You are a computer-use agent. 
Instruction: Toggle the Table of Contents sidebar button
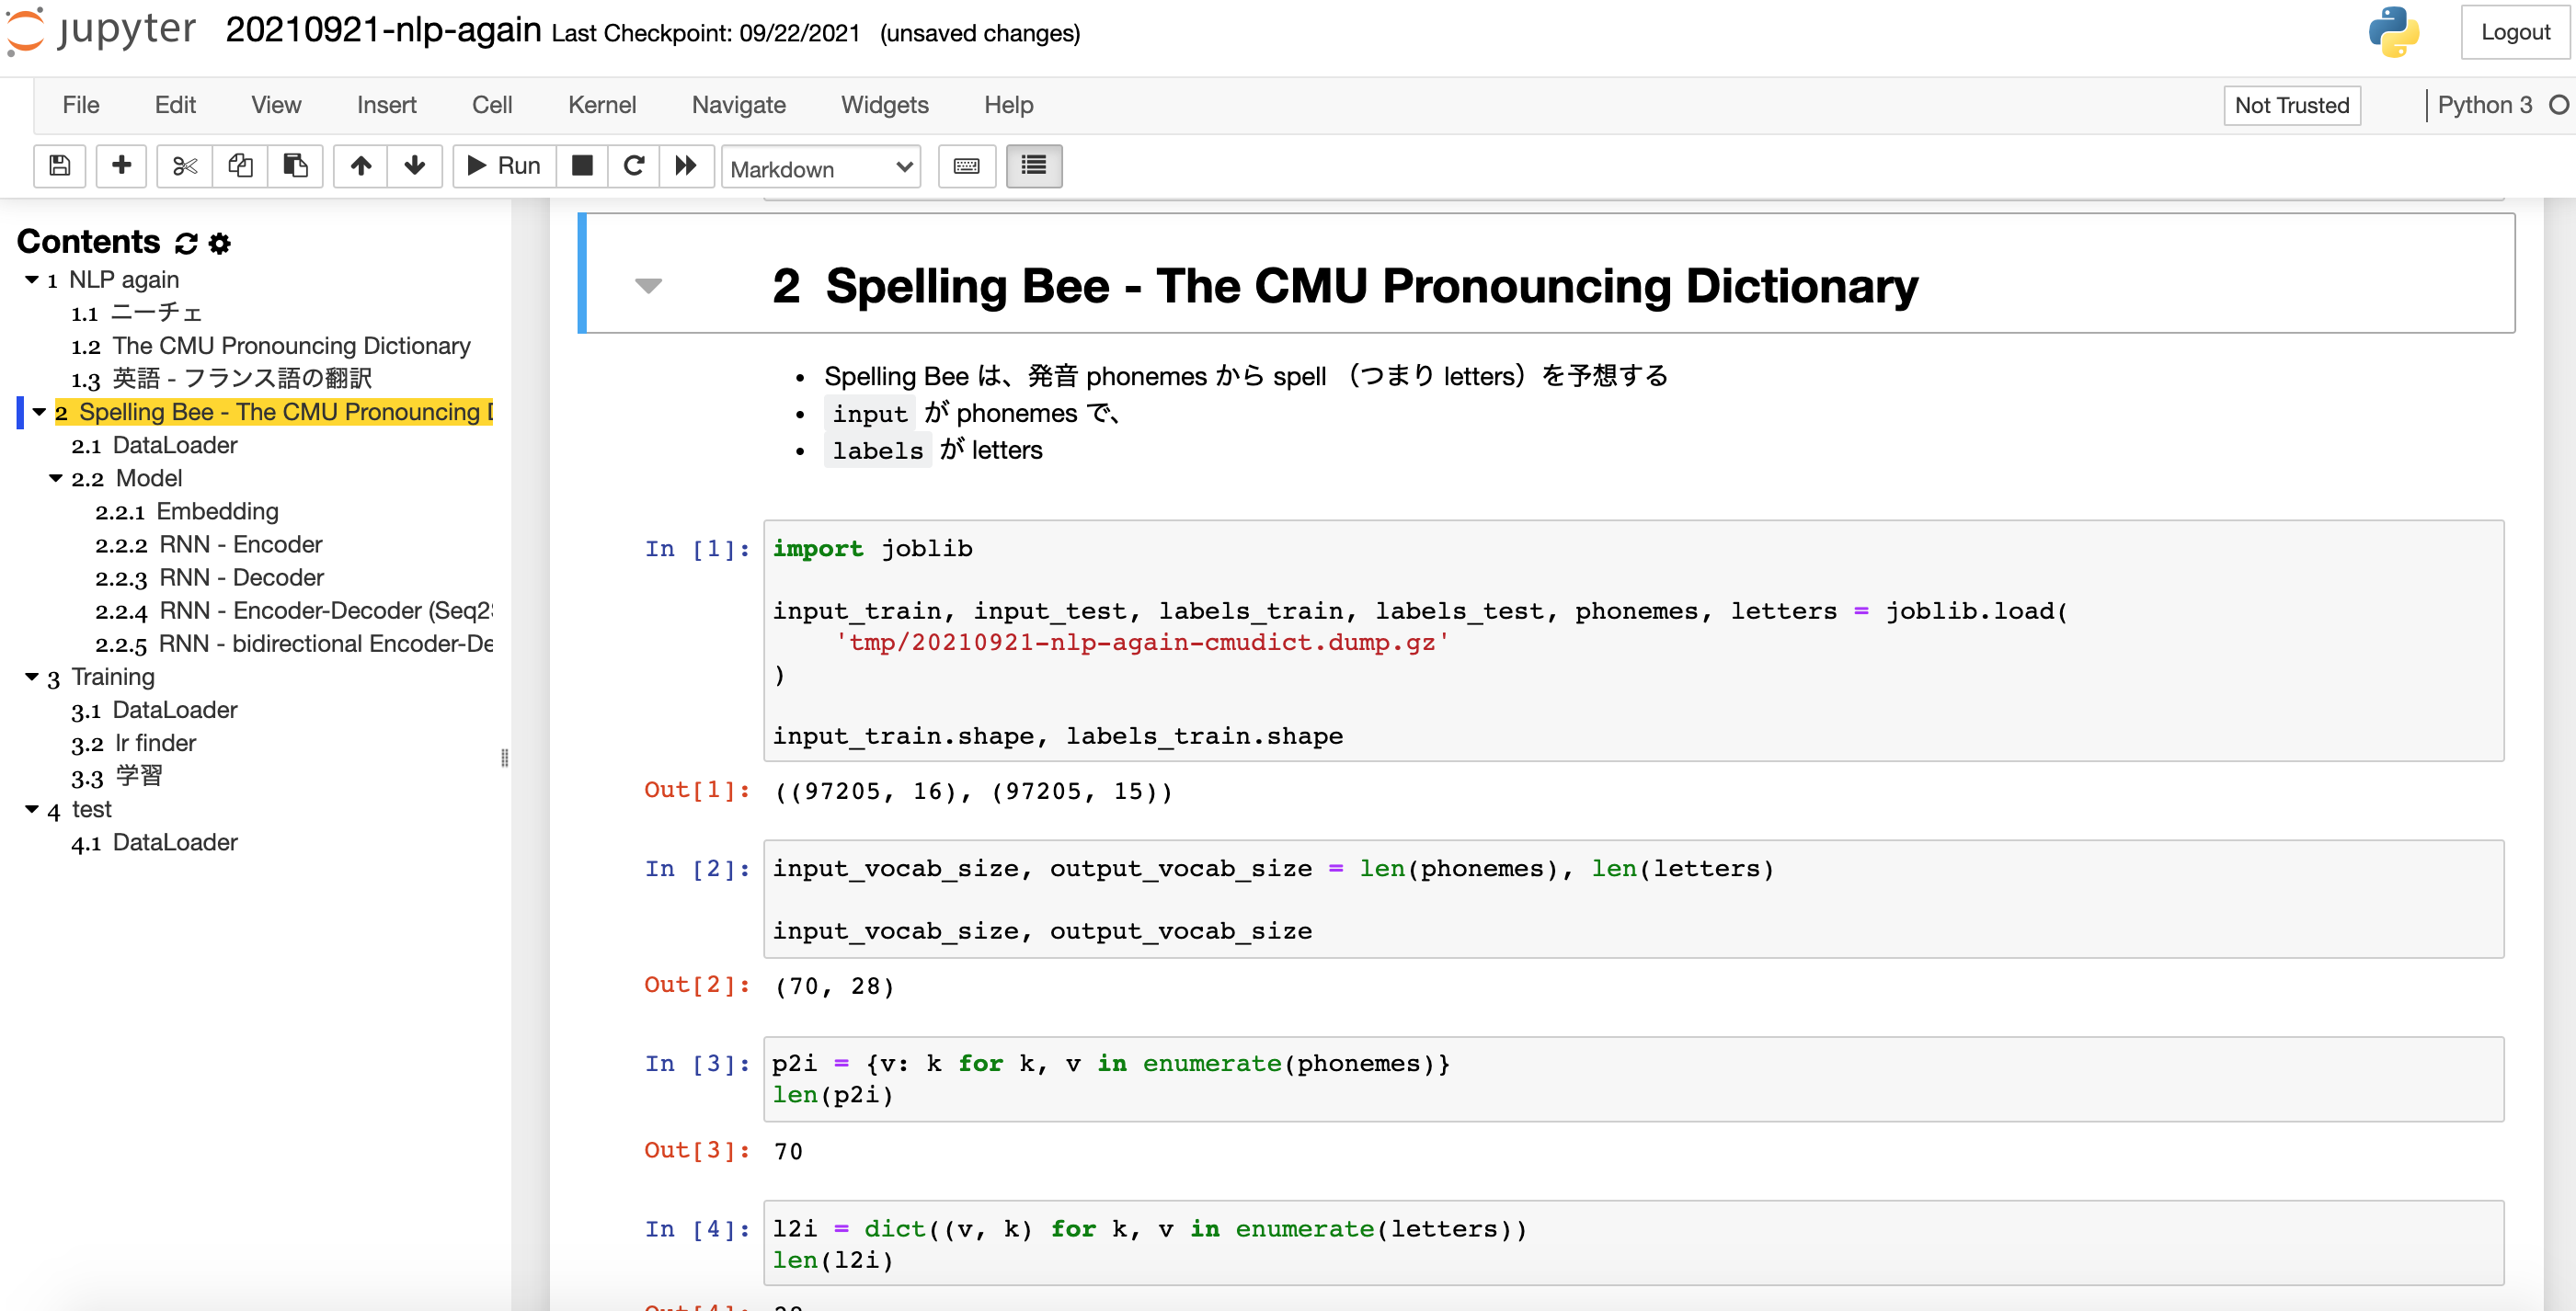click(1034, 166)
